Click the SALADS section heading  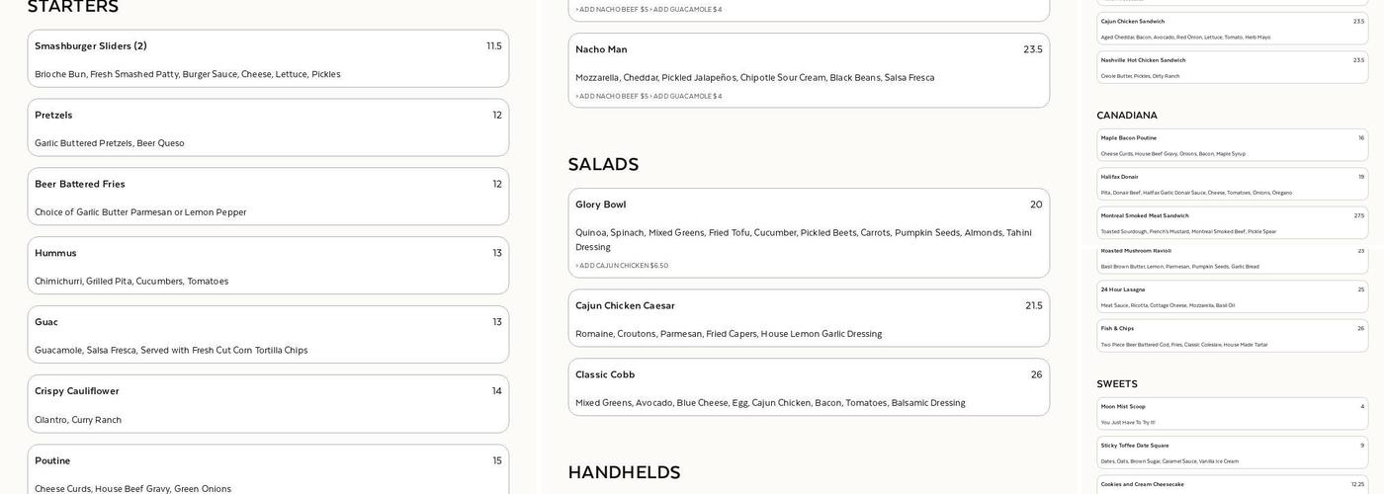click(603, 164)
